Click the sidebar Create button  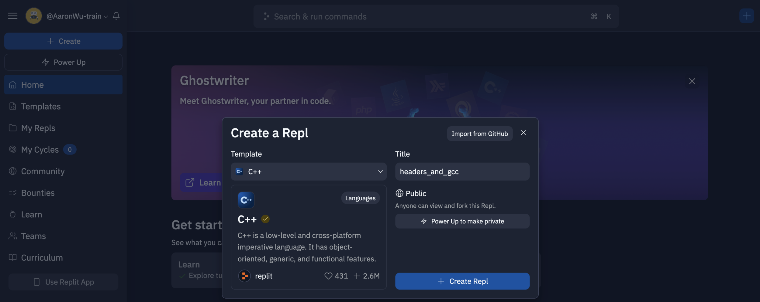point(63,41)
